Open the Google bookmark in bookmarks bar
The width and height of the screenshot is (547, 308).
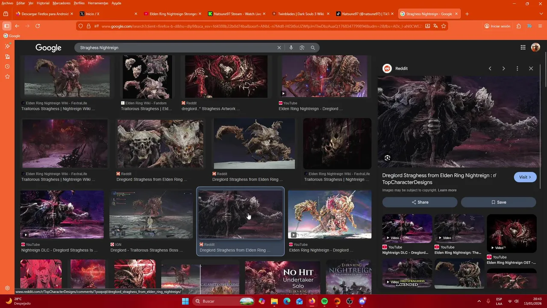coord(12,36)
